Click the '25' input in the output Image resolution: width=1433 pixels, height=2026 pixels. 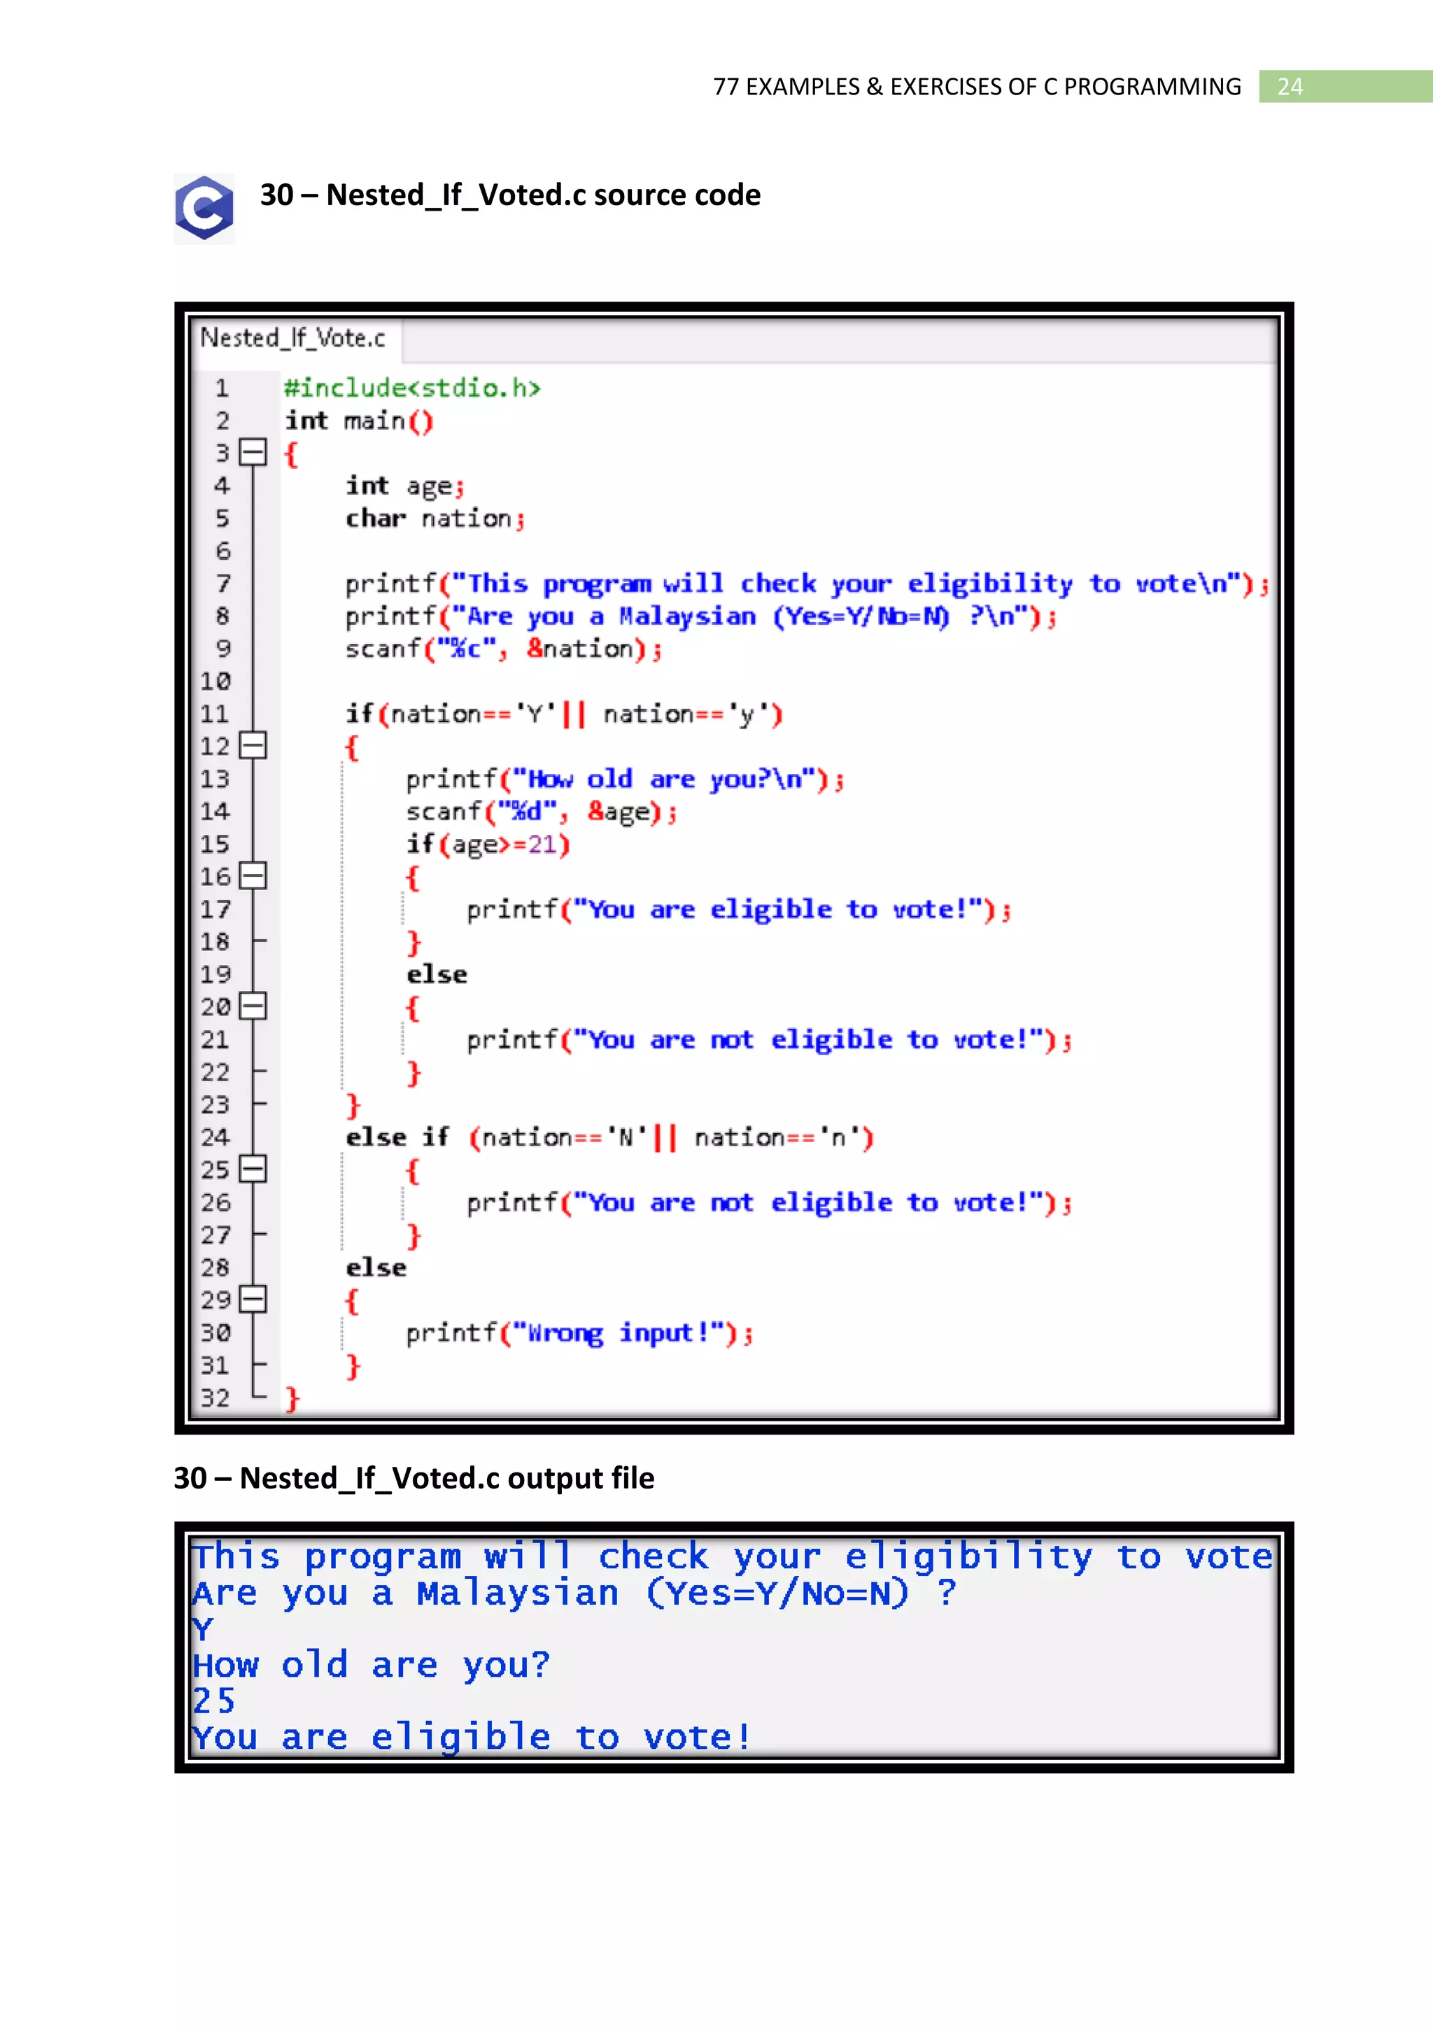pyautogui.click(x=213, y=1701)
